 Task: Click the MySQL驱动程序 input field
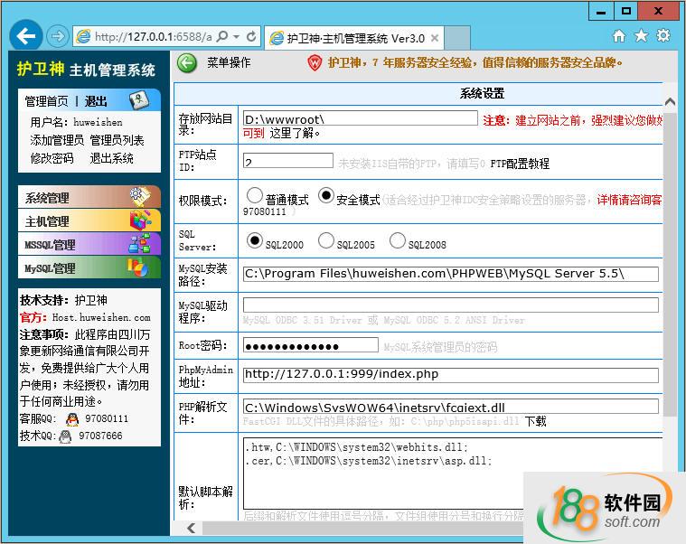pos(450,305)
